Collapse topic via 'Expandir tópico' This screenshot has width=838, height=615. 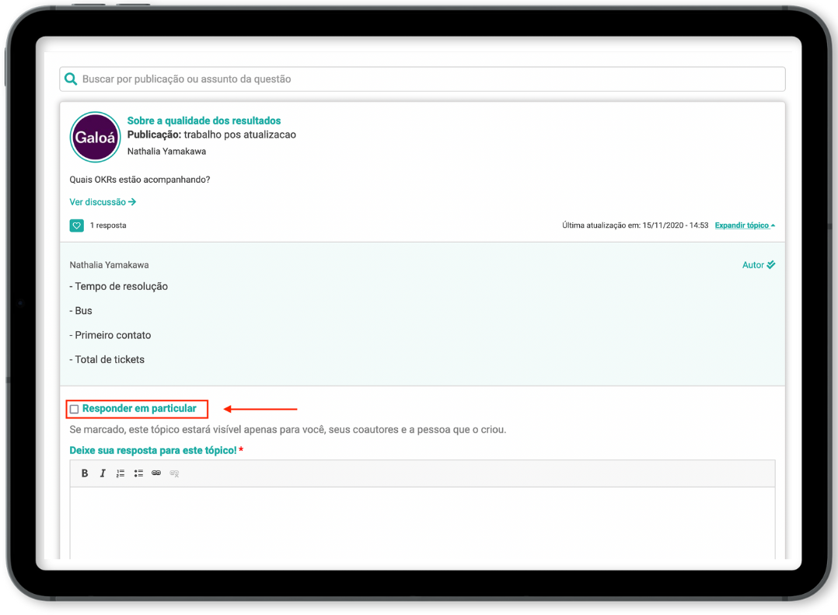745,225
